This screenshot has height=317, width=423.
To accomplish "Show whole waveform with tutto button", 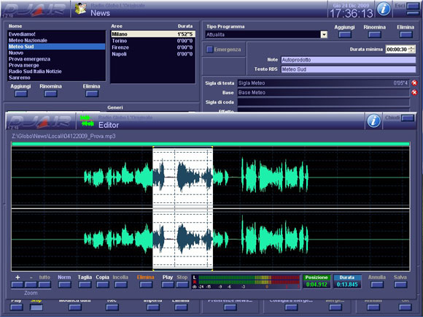I will (x=44, y=284).
